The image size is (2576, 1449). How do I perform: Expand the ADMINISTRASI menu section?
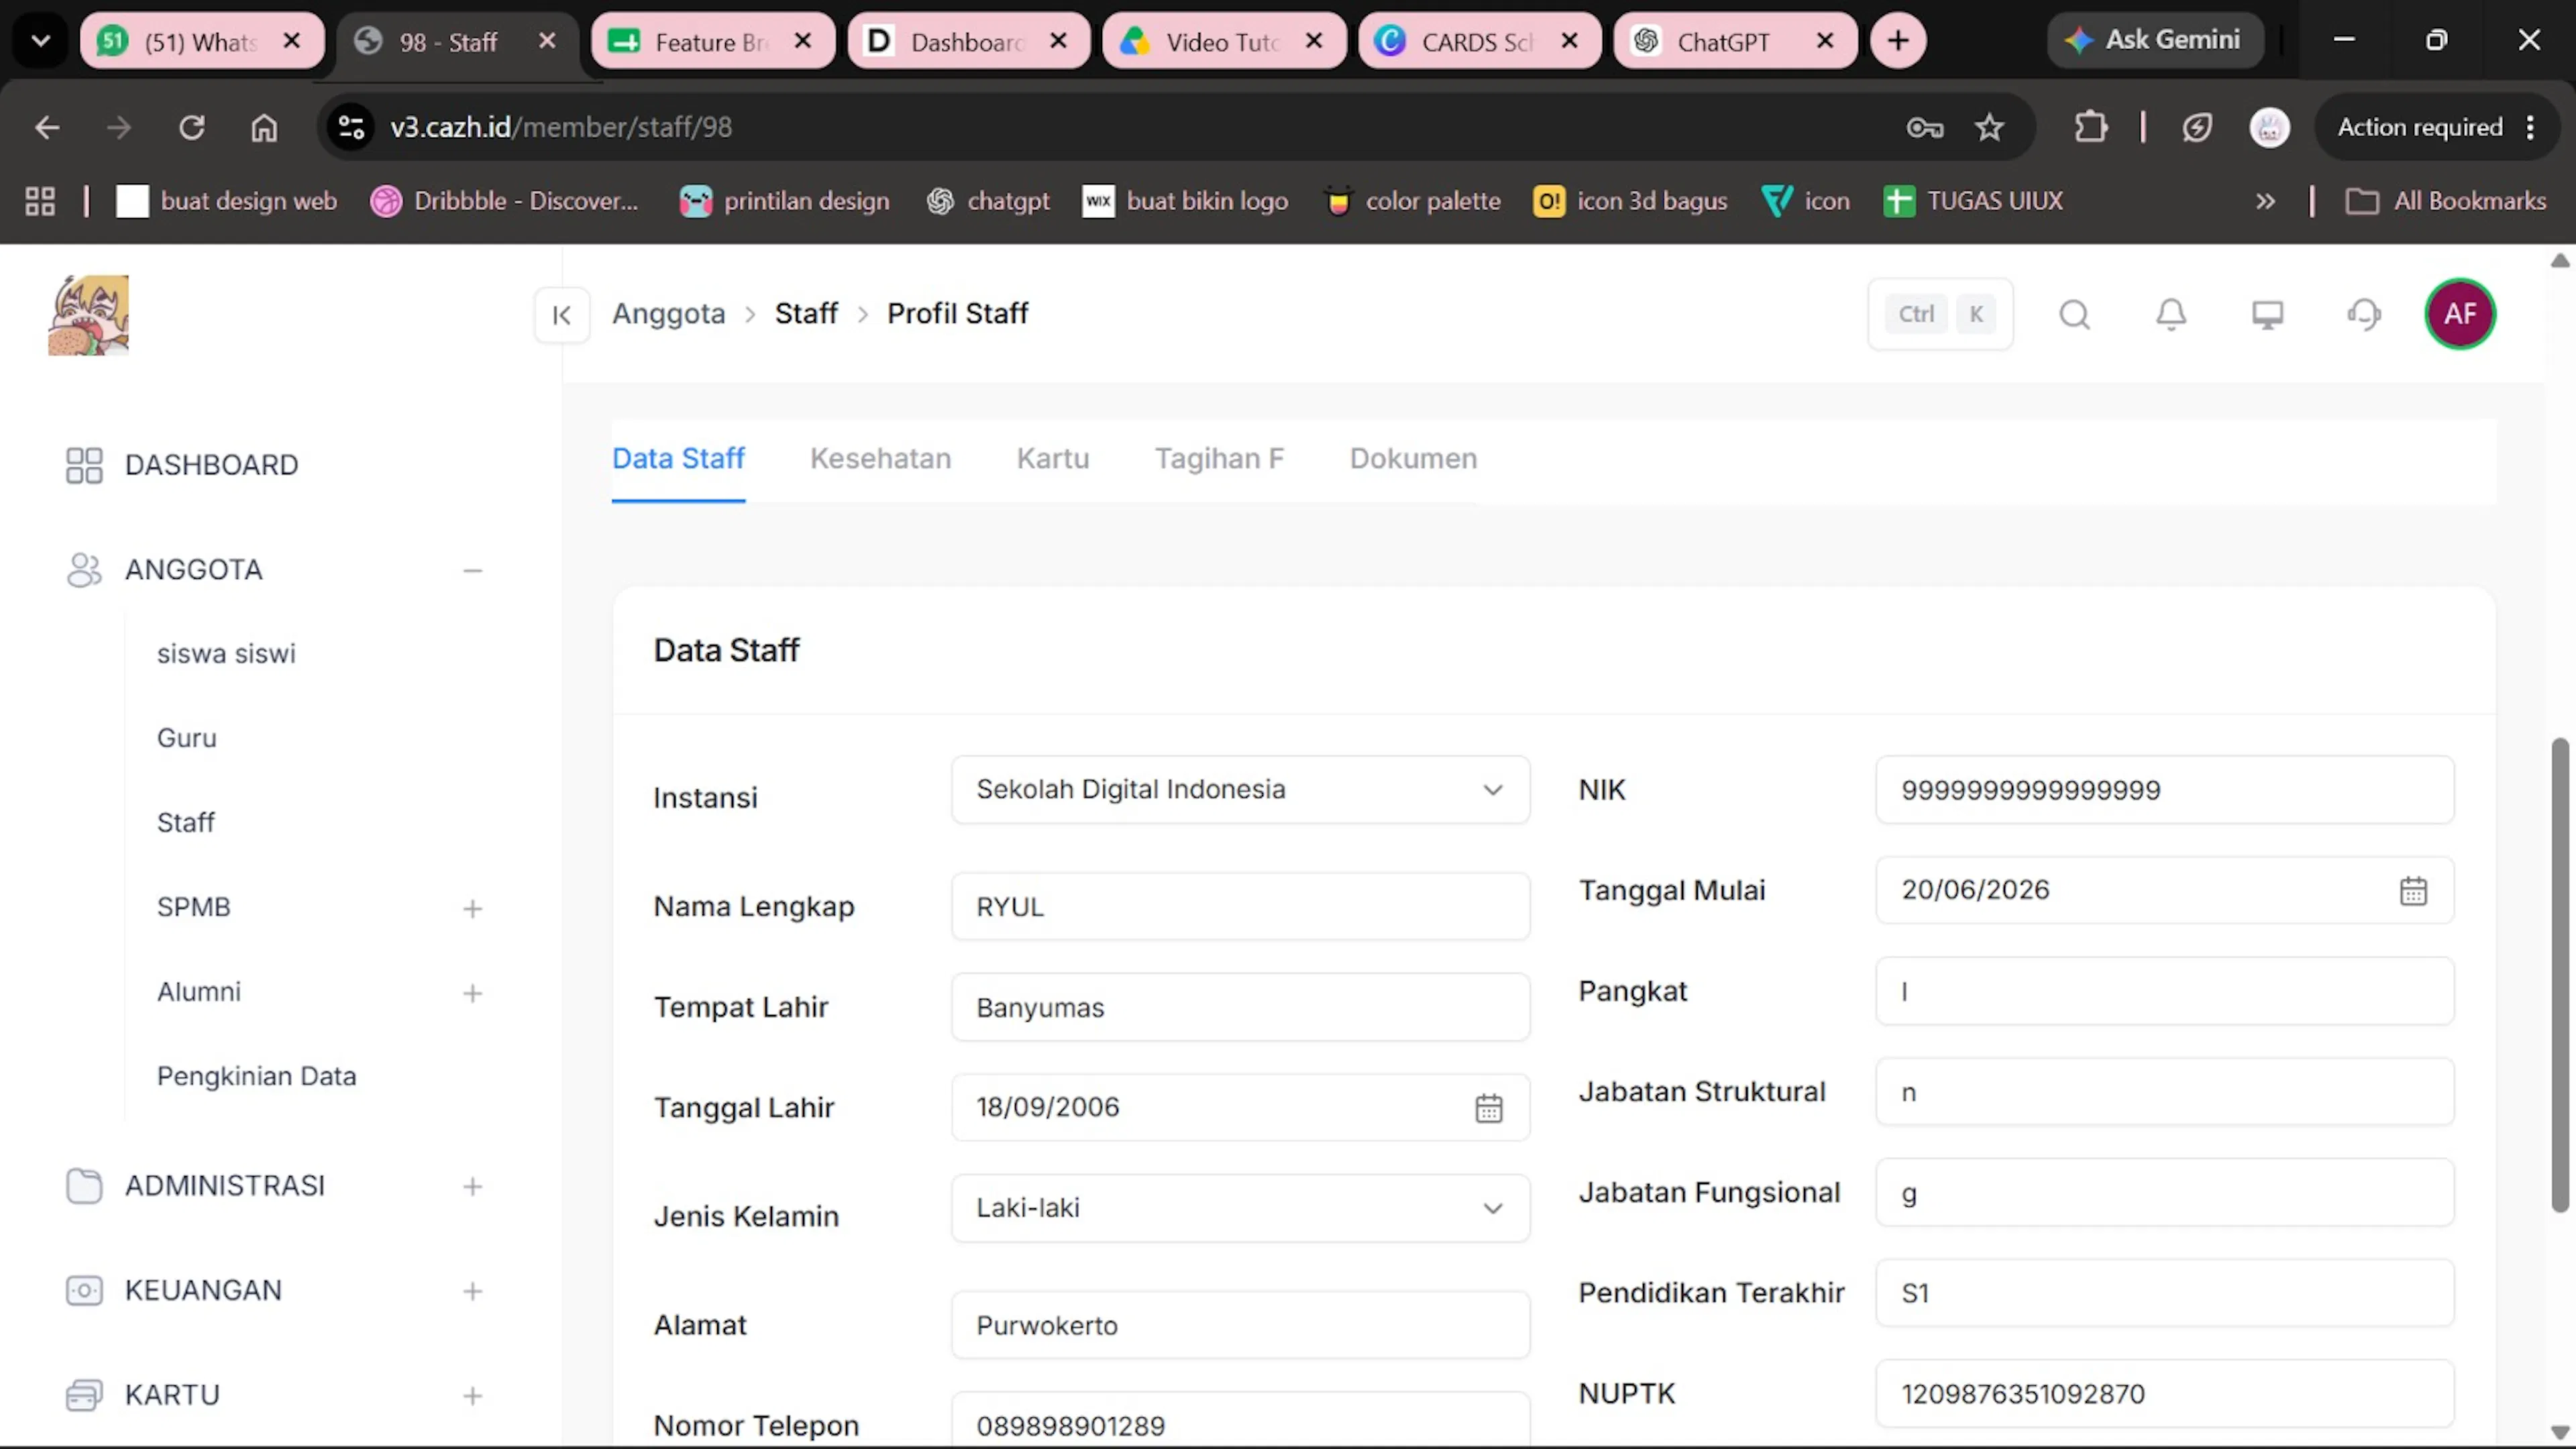point(473,1187)
